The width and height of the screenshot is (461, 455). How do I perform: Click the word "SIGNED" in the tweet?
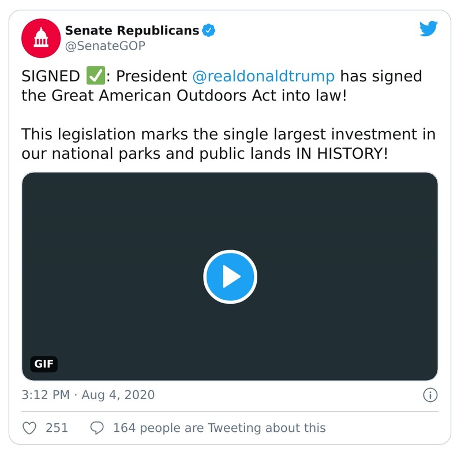pyautogui.click(x=51, y=76)
